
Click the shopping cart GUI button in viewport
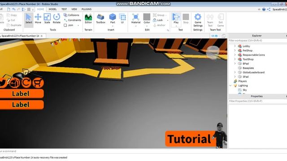(x=38, y=82)
